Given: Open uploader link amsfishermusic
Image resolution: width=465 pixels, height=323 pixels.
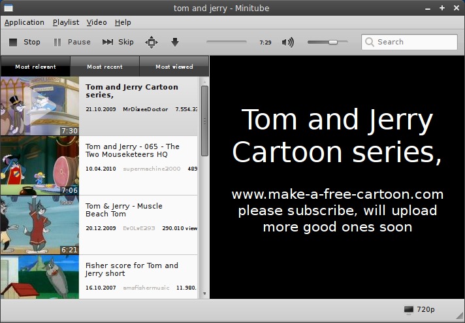Looking at the screenshot, I should 146,288.
